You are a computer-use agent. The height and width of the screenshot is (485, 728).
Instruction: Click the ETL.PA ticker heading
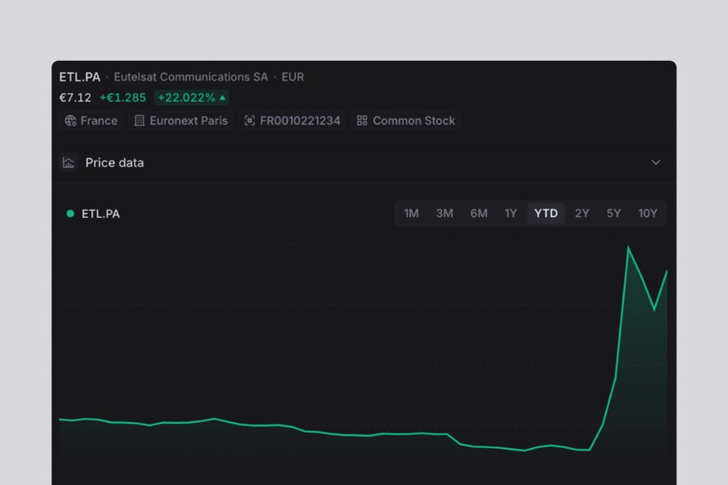(x=80, y=77)
